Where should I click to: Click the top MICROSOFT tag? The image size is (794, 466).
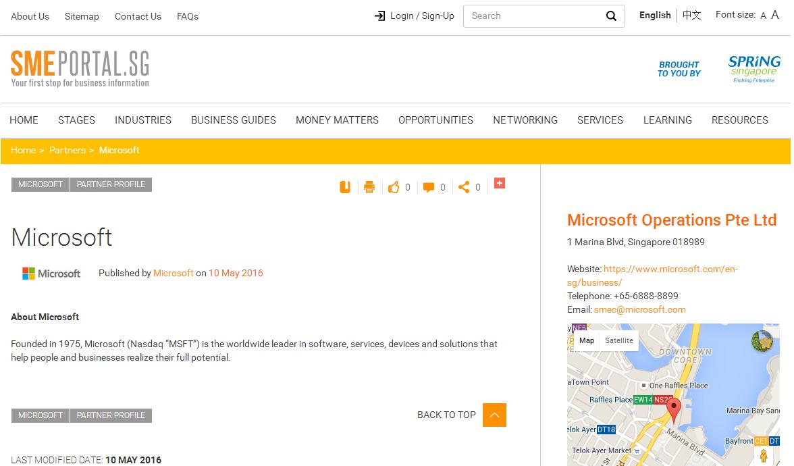click(41, 184)
